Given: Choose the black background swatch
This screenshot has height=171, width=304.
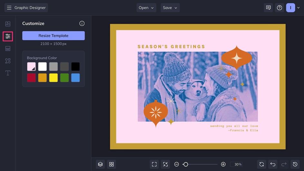Looking at the screenshot, I should (x=75, y=66).
